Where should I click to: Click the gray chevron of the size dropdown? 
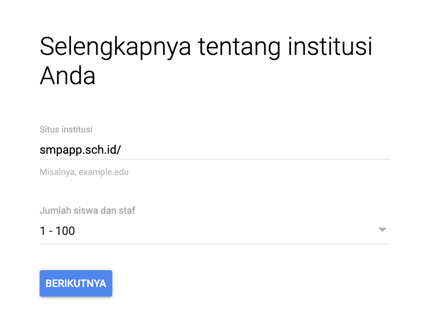pos(382,230)
